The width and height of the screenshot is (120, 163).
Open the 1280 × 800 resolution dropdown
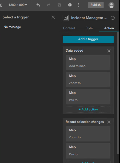click(x=18, y=5)
